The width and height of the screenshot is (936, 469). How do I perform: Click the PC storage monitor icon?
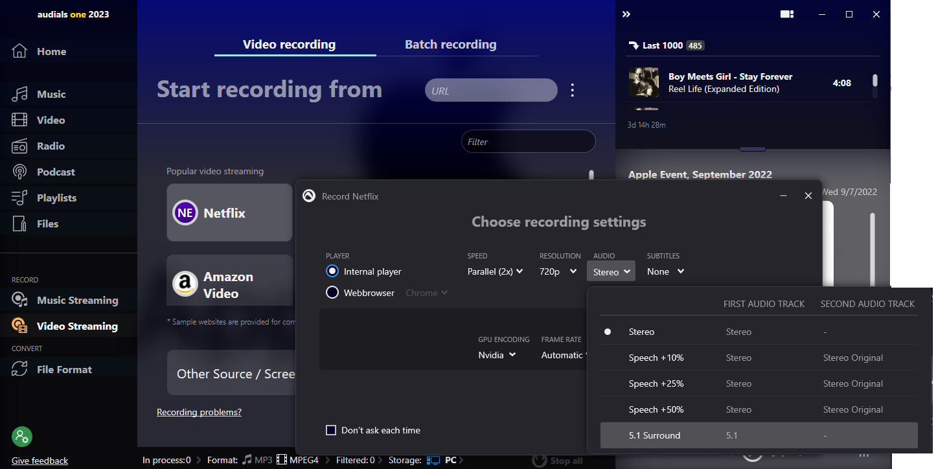click(434, 460)
